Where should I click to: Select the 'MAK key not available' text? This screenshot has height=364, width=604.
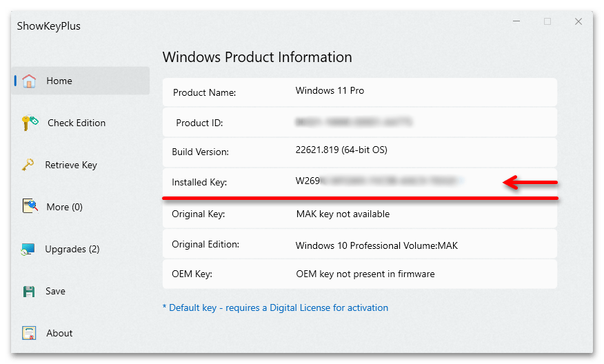pyautogui.click(x=343, y=214)
